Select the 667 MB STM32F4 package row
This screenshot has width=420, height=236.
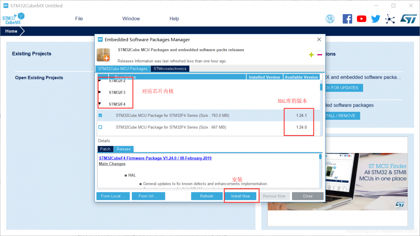click(x=208, y=127)
